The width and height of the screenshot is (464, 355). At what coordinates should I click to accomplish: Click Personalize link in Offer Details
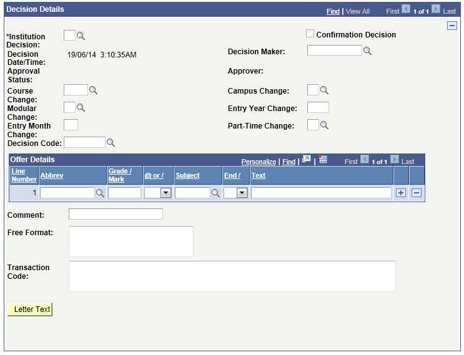259,162
